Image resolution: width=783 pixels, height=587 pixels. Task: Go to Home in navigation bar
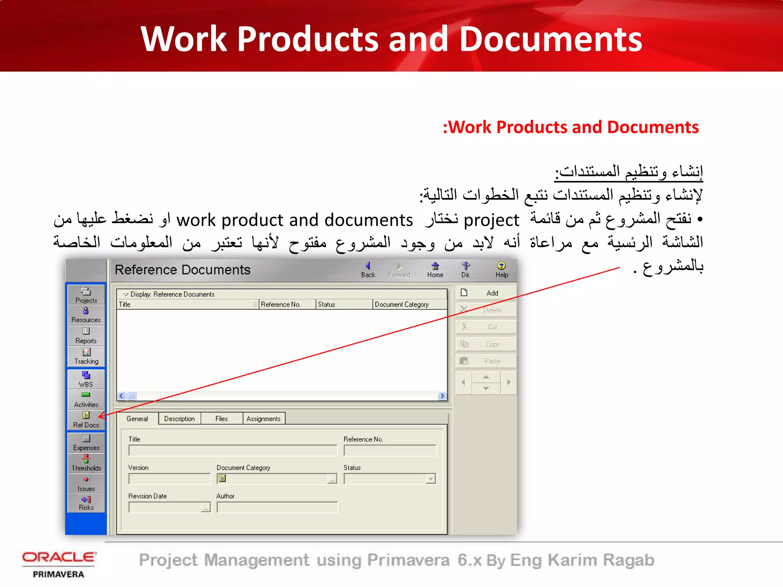tap(435, 270)
